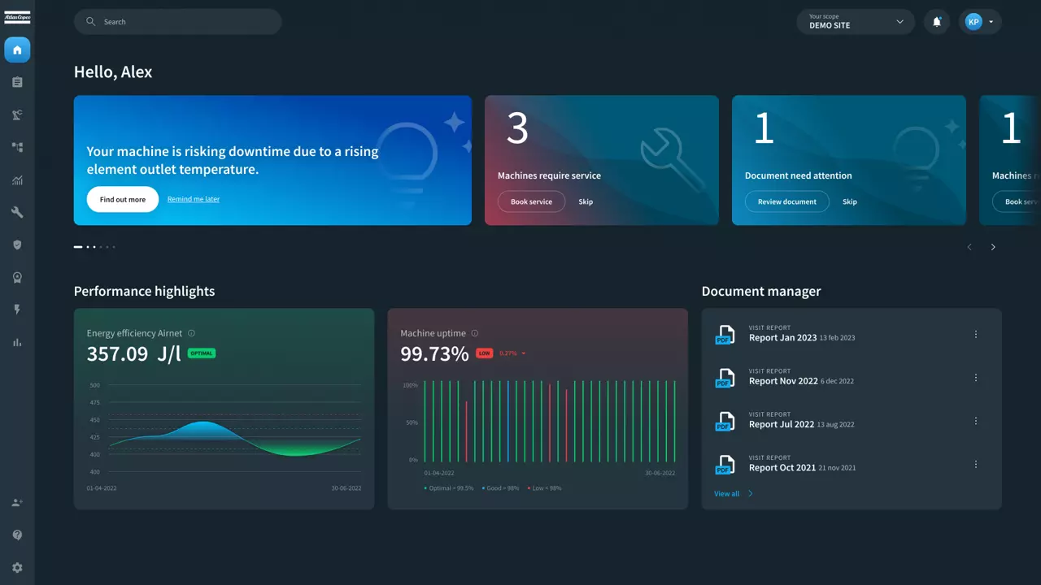Click the help question mark icon
Screen dimensions: 1041x585
(17, 535)
